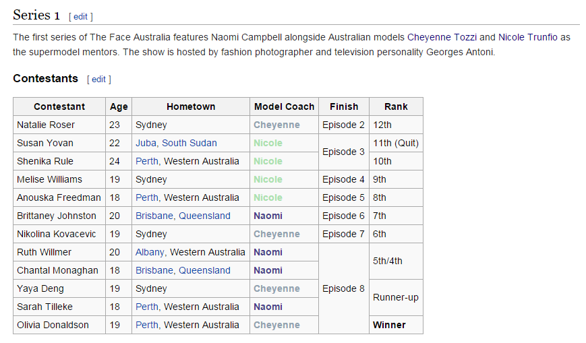Open Perth link in Anouska Freedman row
Image resolution: width=586 pixels, height=343 pixels.
[147, 197]
